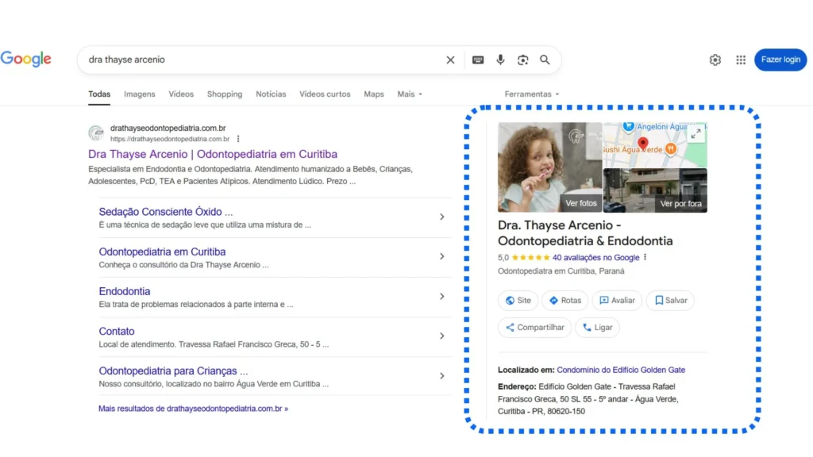Open the Ferramentas dropdown
The height and width of the screenshot is (457, 813).
pos(532,94)
